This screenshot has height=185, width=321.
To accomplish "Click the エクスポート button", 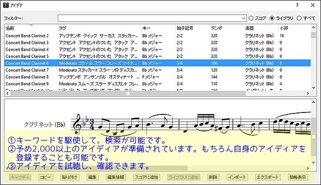I will coord(268,177).
